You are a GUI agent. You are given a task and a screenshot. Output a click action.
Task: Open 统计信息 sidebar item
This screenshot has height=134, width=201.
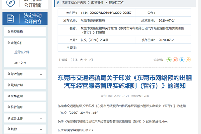(x=25, y=107)
